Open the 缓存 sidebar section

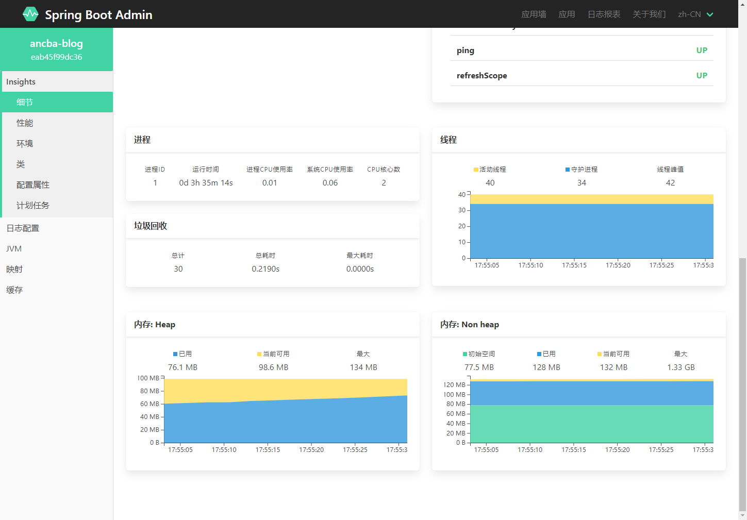click(56, 290)
